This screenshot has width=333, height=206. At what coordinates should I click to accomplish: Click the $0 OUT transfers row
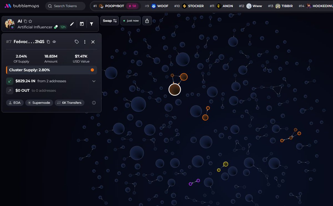[52, 90]
